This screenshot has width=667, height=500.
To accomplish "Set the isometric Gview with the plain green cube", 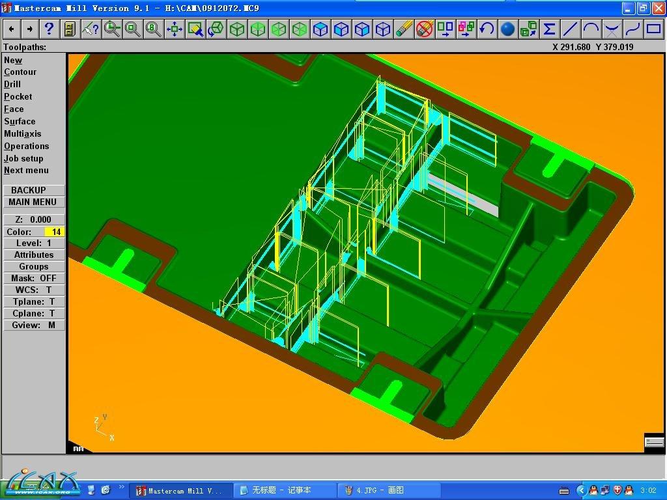I will tap(236, 29).
